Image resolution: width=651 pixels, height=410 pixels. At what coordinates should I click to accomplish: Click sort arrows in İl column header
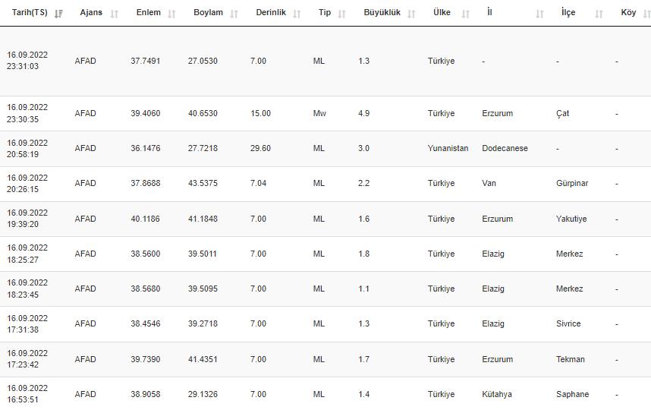539,14
